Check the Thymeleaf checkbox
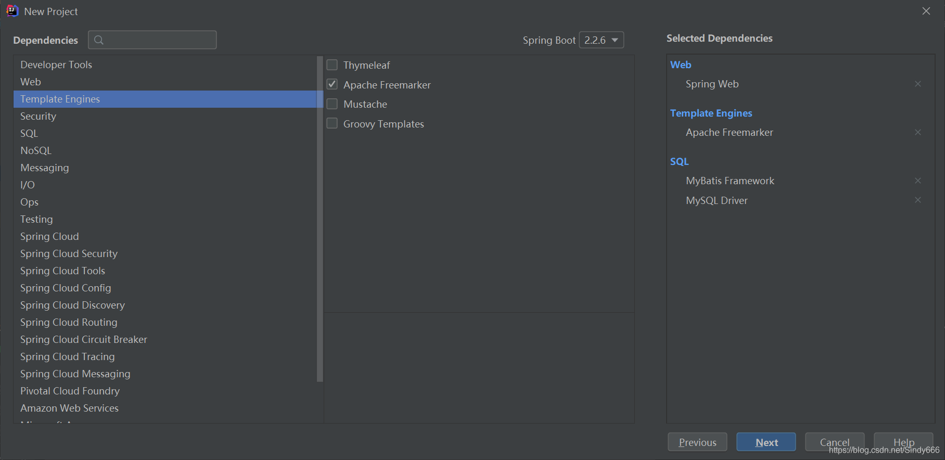945x460 pixels. 332,65
